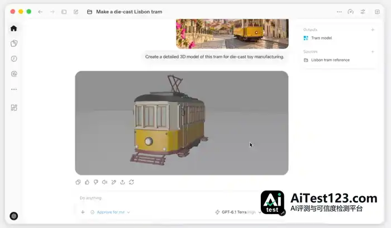Click the Outputs section heading
Viewport: 391px width, 228px height.
pos(310,30)
